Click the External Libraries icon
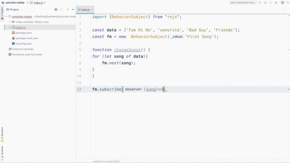The width and height of the screenshot is (290, 163). point(10,49)
